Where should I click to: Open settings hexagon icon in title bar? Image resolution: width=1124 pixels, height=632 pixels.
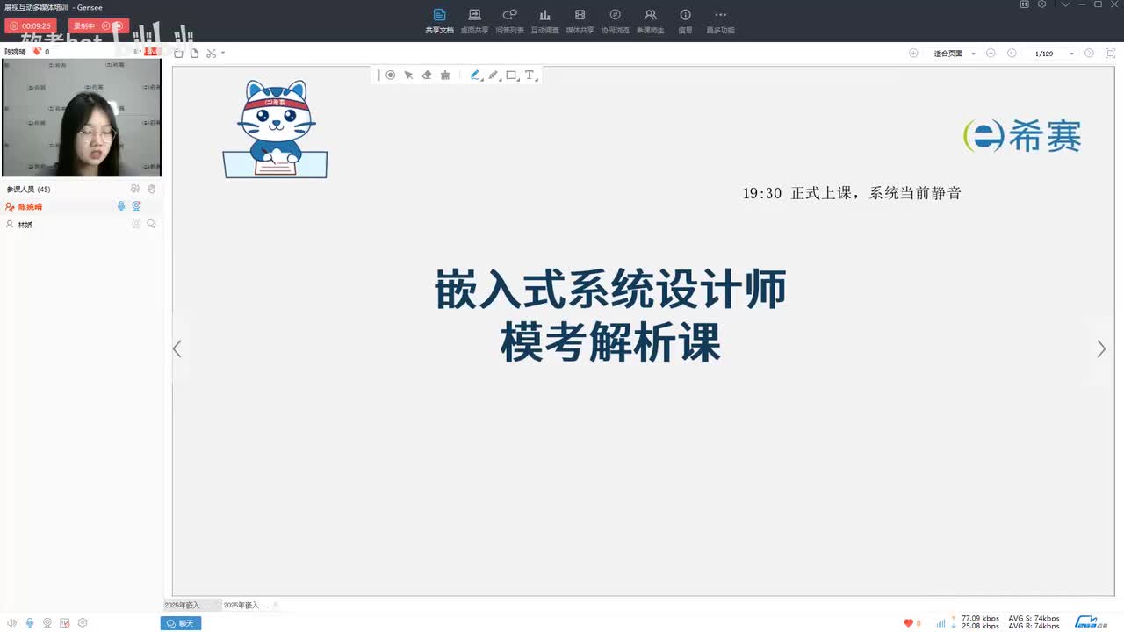click(x=1041, y=4)
